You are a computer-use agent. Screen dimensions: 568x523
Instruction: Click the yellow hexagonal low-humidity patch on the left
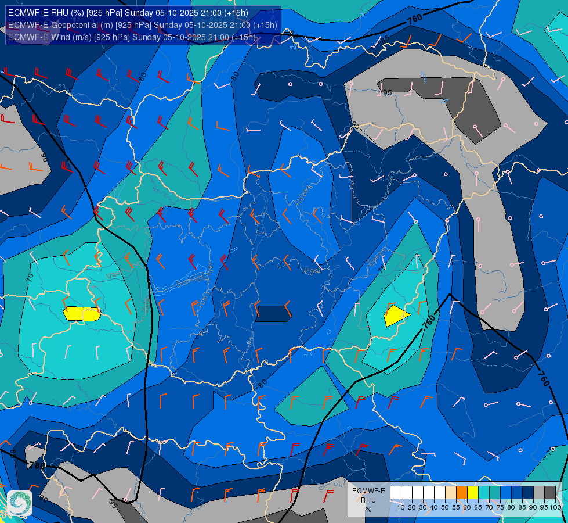82,314
